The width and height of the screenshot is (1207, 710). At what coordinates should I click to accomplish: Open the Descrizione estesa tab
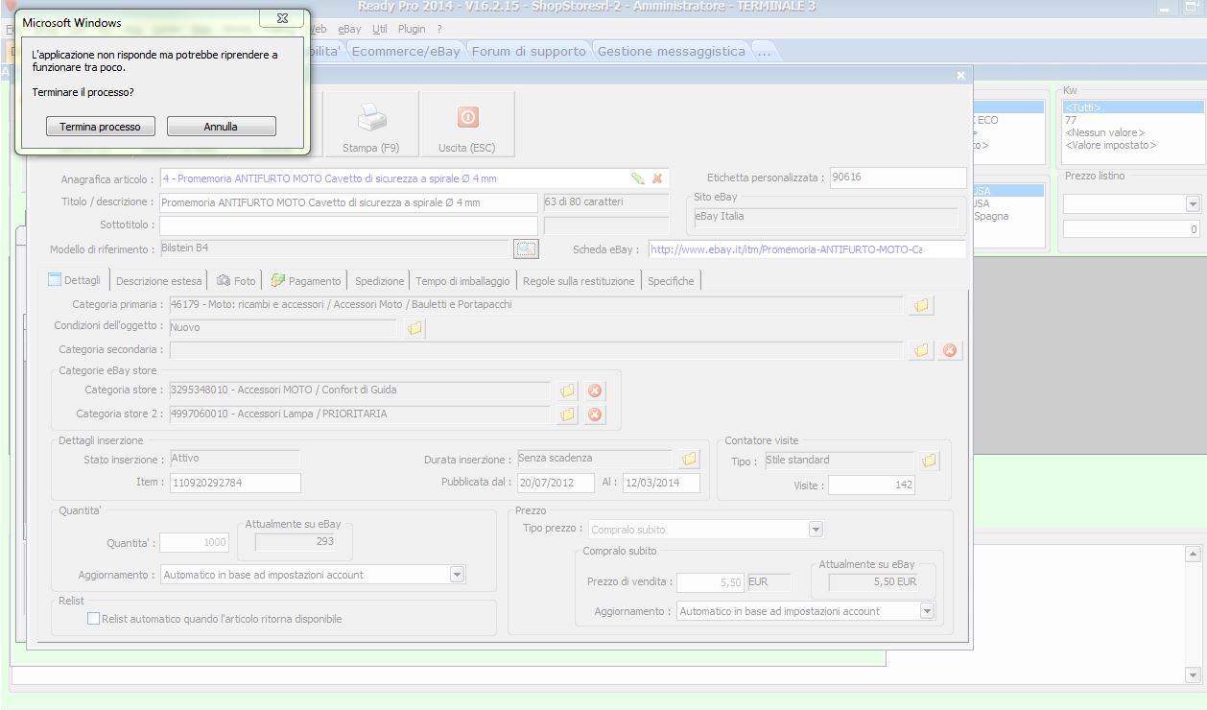159,281
